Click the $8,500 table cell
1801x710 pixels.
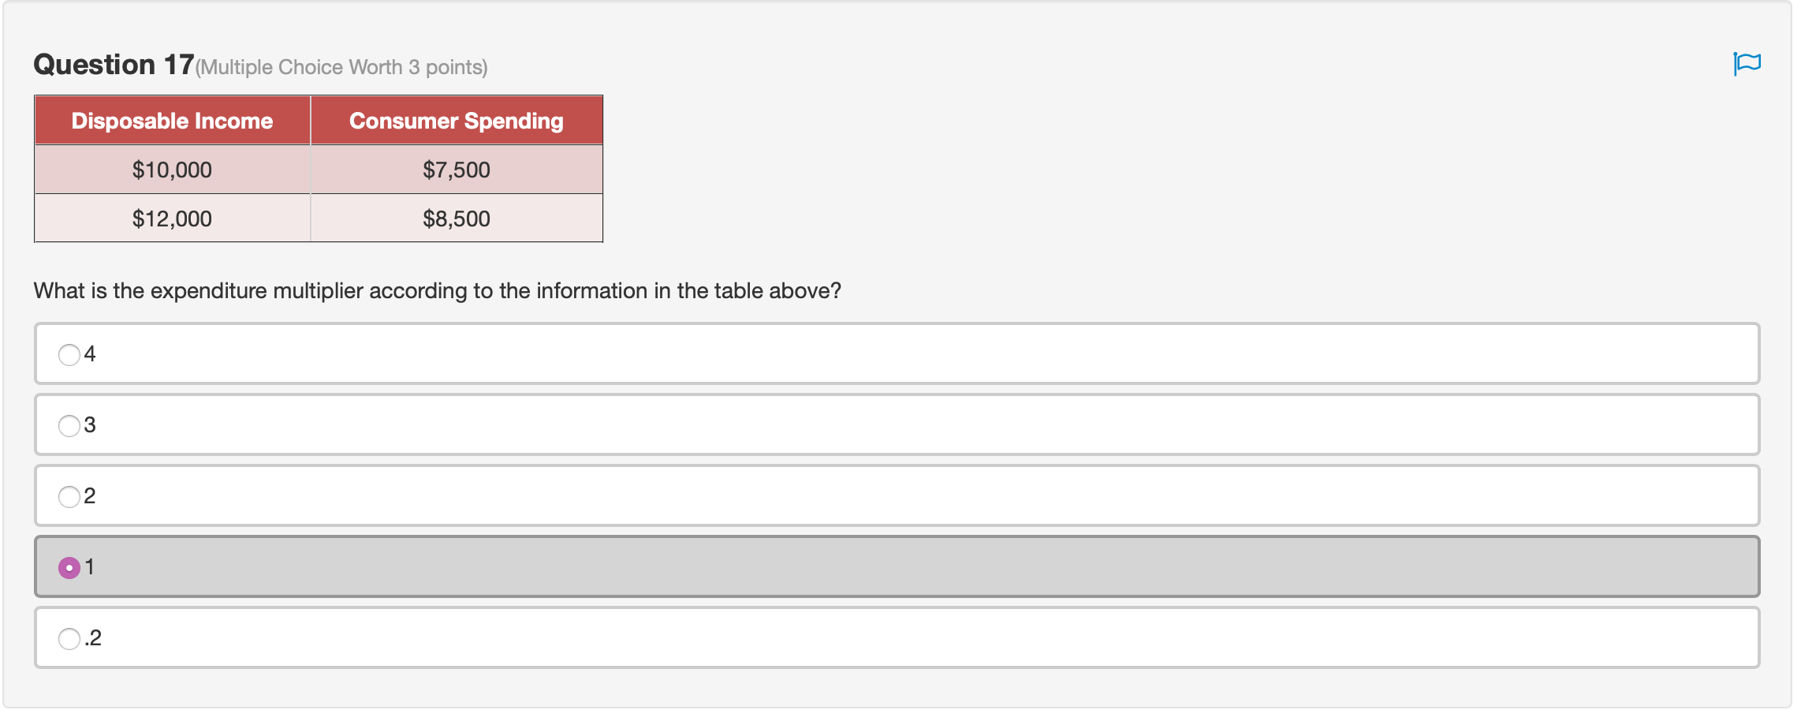pyautogui.click(x=456, y=219)
